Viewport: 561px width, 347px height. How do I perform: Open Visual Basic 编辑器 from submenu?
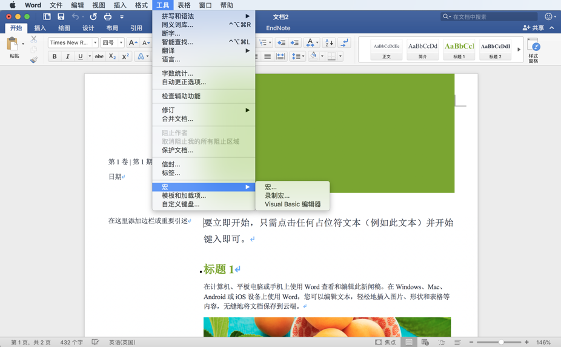click(x=292, y=204)
